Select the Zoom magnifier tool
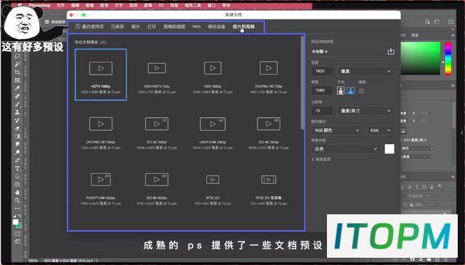This screenshot has height=265, width=465. coord(17,201)
